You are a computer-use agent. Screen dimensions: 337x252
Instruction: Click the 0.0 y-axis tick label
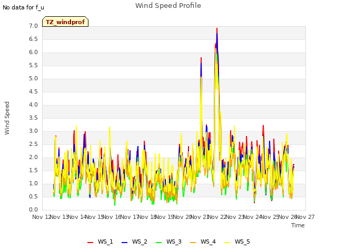point(33,209)
